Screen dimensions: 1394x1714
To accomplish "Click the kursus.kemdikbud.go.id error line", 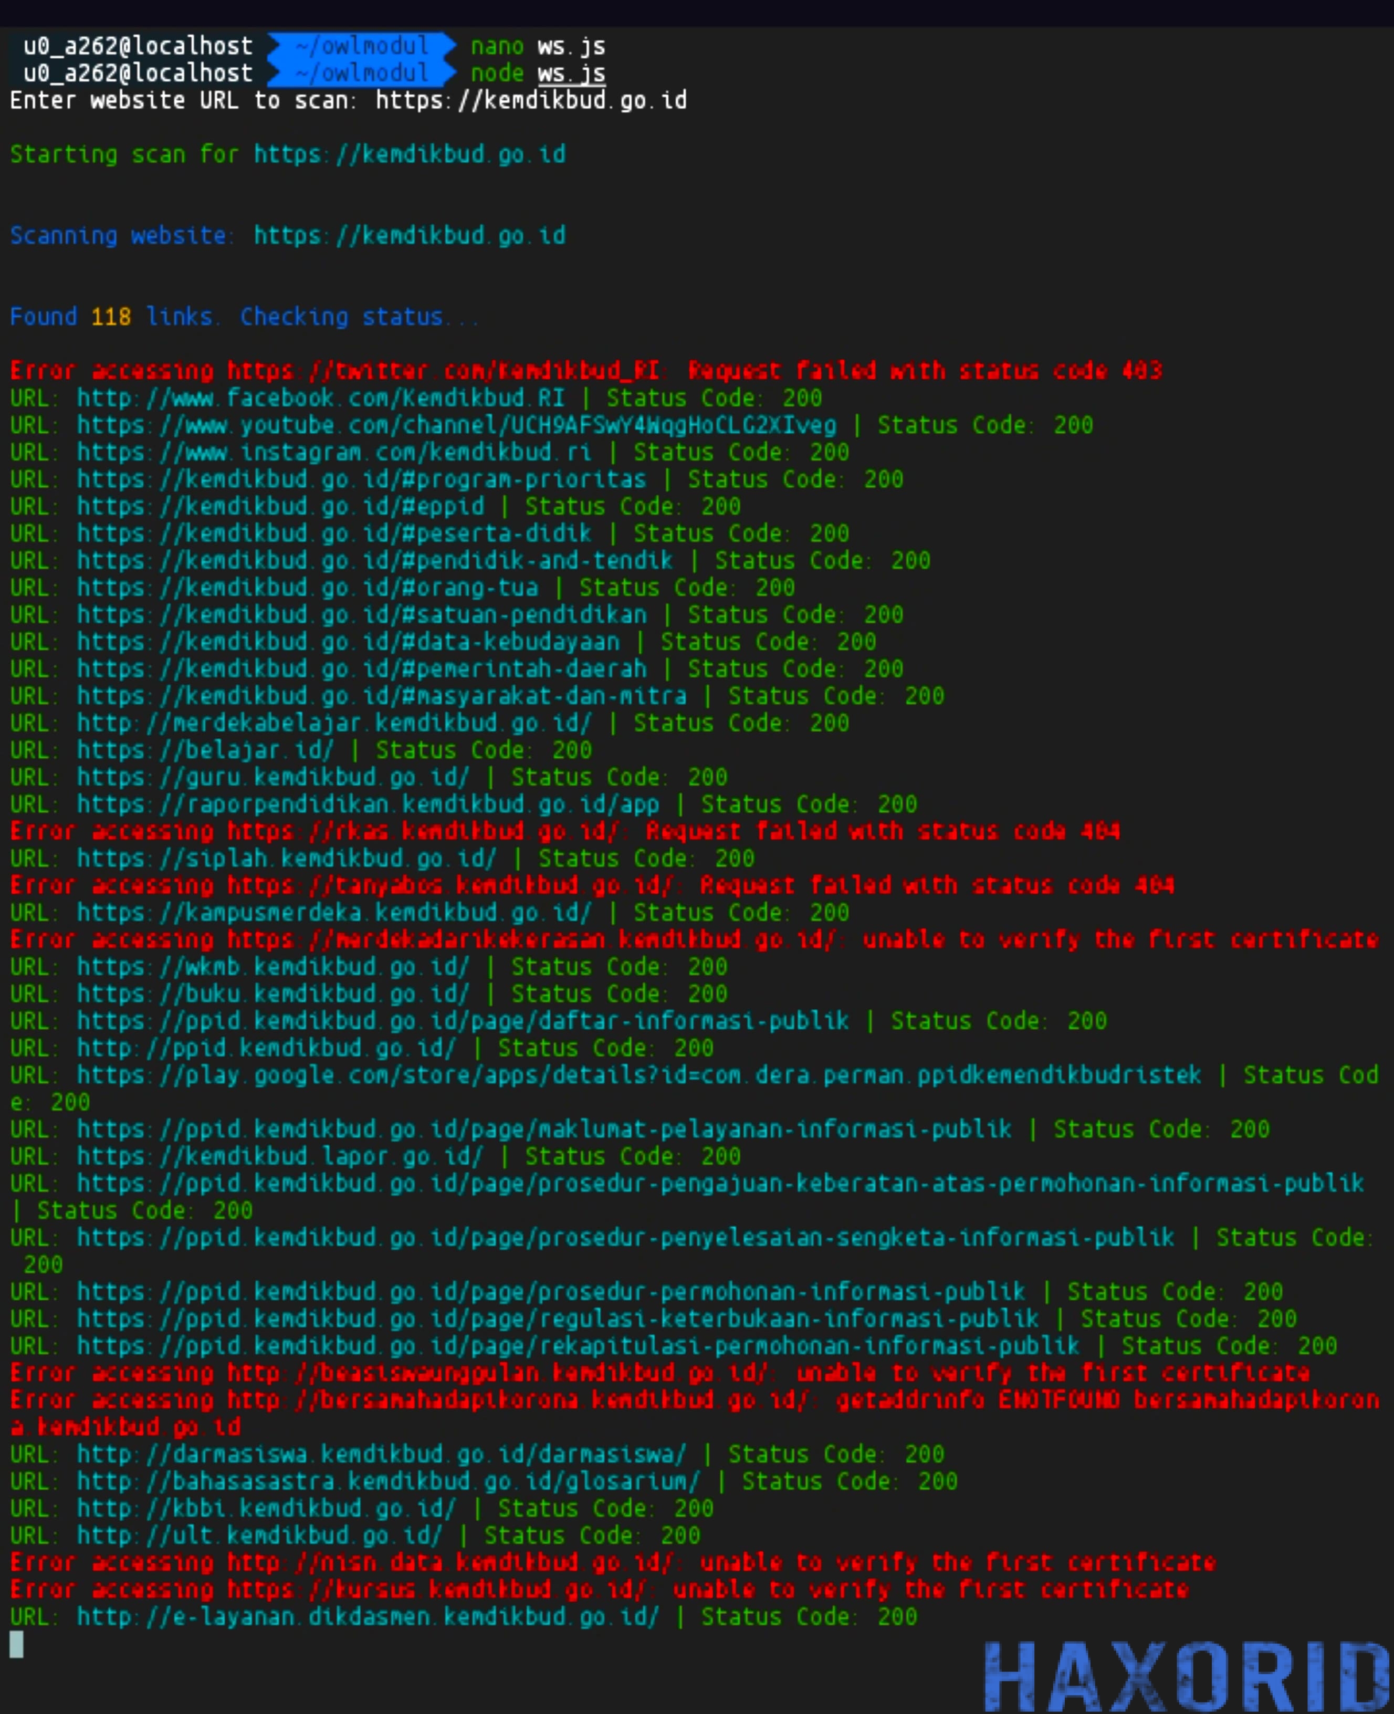I will (x=599, y=1591).
